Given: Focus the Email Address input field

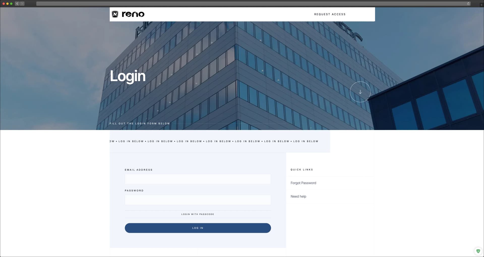Looking at the screenshot, I should [x=198, y=179].
